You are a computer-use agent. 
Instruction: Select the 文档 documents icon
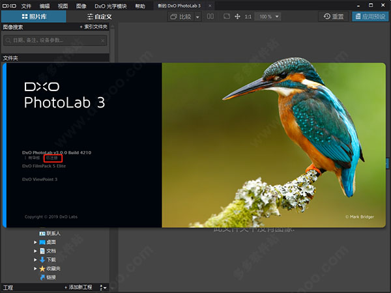(x=42, y=251)
